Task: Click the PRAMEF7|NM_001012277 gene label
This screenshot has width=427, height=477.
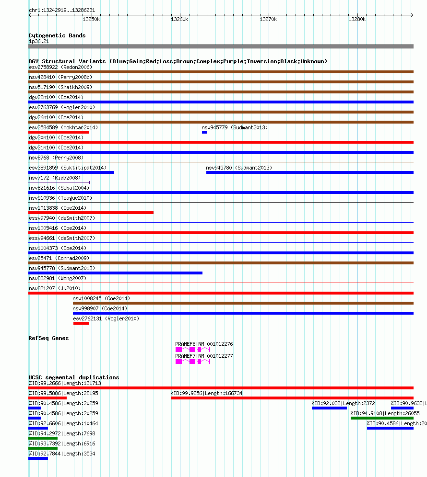Action: point(204,356)
